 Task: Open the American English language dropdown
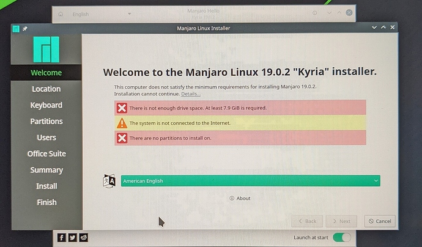(x=250, y=181)
